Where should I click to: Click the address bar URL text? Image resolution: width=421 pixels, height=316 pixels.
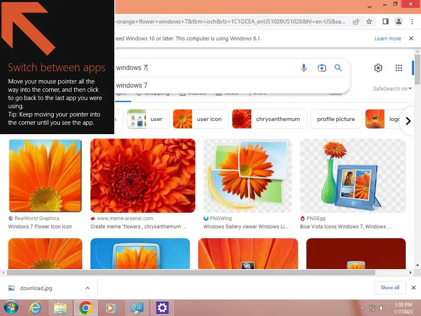point(231,21)
